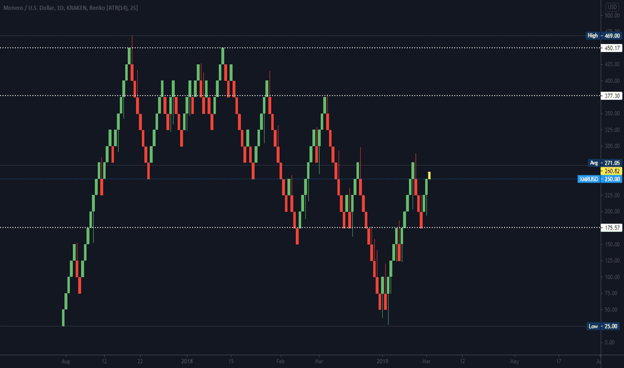Select the Avg 271.05 price label
624x368 pixels.
tap(605, 163)
